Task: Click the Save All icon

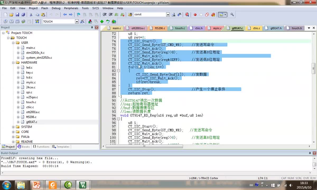Action: [23, 15]
